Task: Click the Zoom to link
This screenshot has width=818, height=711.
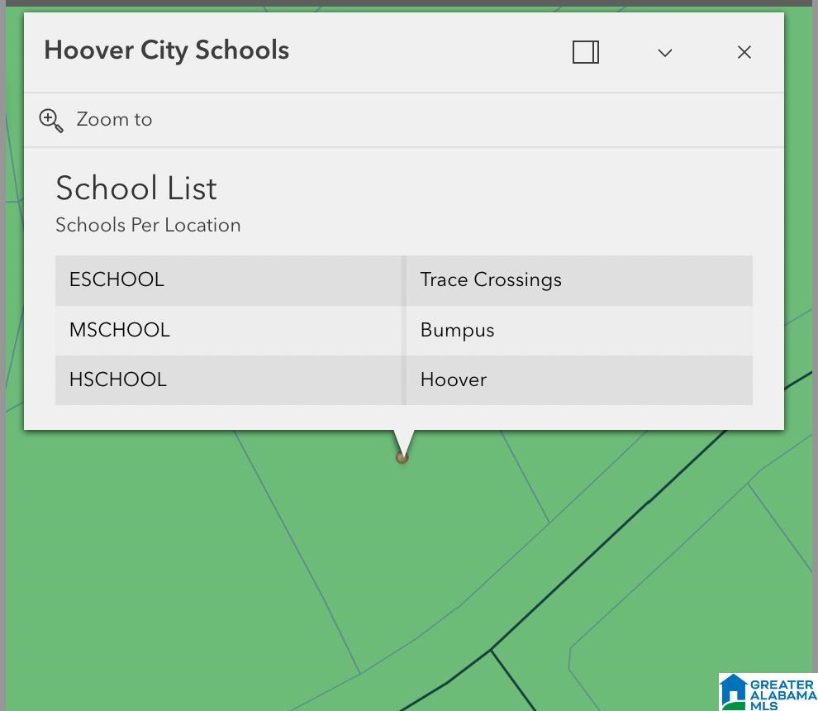Action: click(x=114, y=120)
